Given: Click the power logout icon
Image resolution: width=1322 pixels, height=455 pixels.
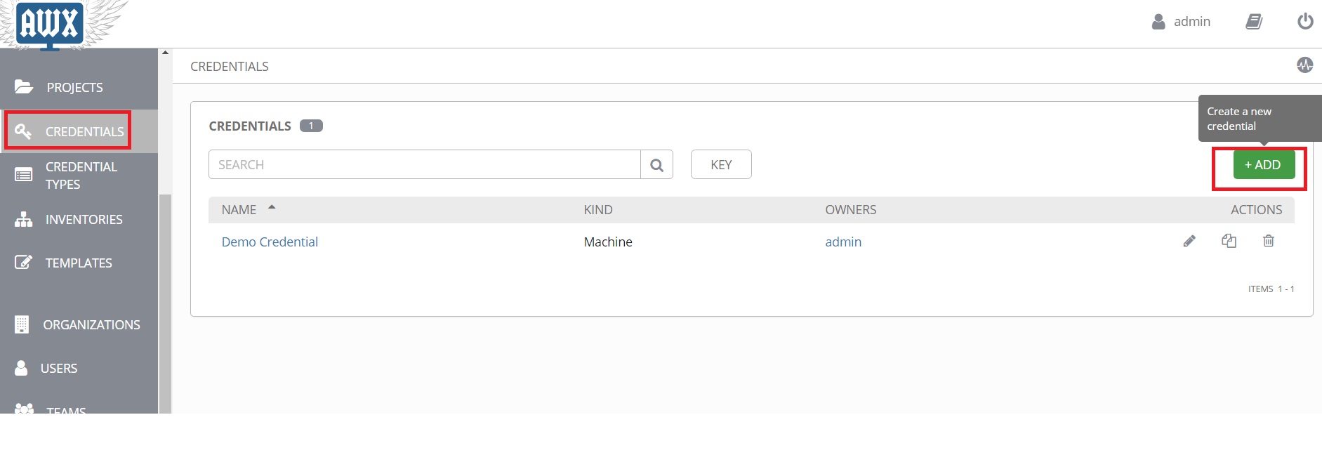Looking at the screenshot, I should (x=1305, y=22).
